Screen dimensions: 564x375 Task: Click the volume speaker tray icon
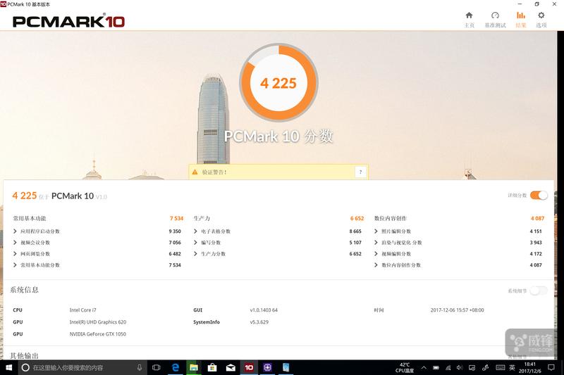pyautogui.click(x=460, y=367)
